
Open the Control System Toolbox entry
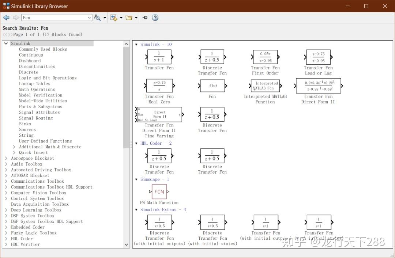[37, 198]
